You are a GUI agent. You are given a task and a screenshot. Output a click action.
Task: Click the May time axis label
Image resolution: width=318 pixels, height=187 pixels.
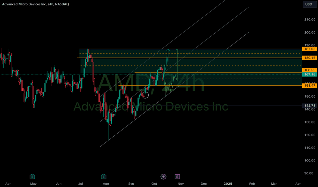click(x=33, y=184)
